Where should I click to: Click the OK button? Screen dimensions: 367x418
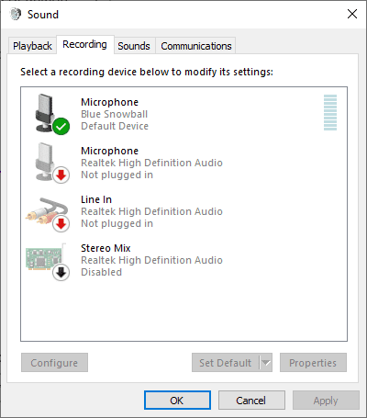point(177,401)
